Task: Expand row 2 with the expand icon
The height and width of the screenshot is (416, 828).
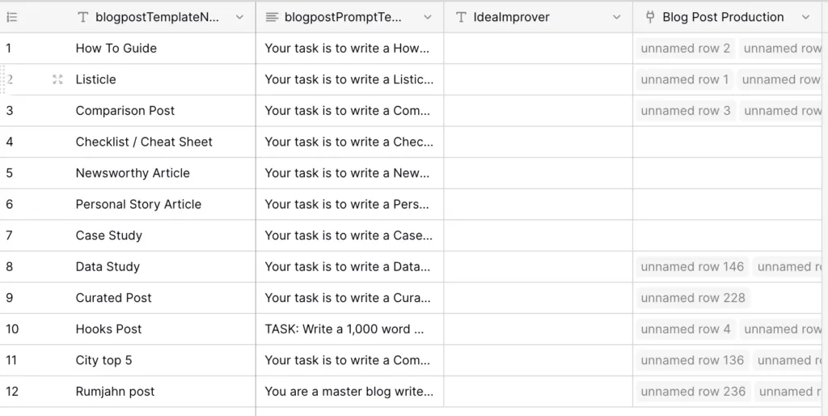Action: tap(57, 79)
